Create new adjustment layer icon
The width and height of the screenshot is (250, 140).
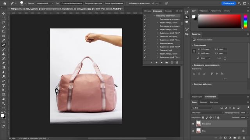click(x=230, y=138)
